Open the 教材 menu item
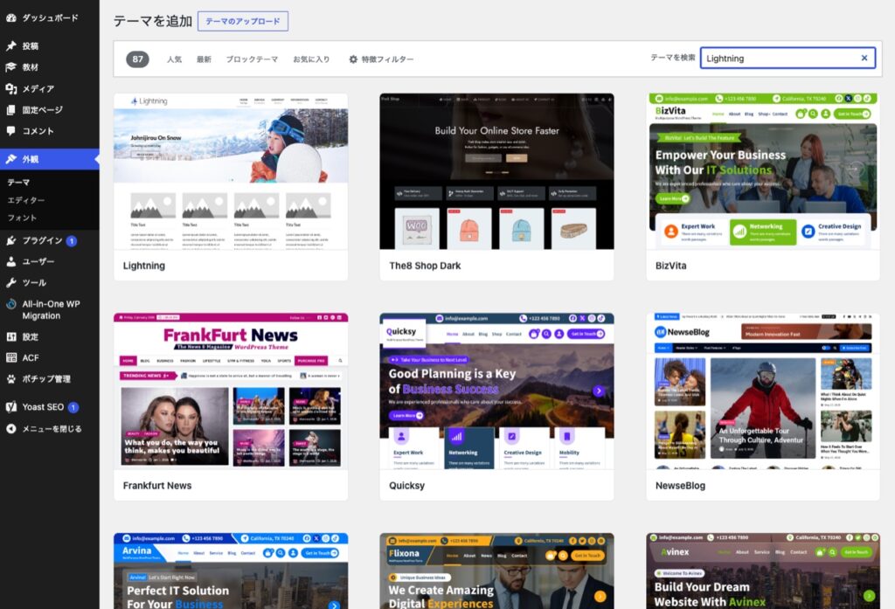The height and width of the screenshot is (609, 895). pyautogui.click(x=50, y=66)
